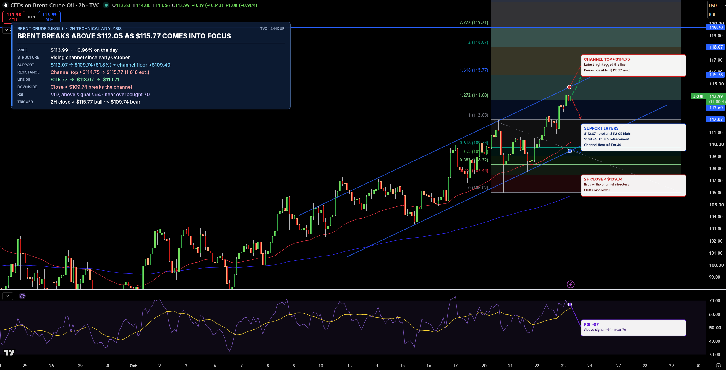The image size is (726, 370).
Task: Collapse the RSI pane legend chevron
Action: [8, 296]
